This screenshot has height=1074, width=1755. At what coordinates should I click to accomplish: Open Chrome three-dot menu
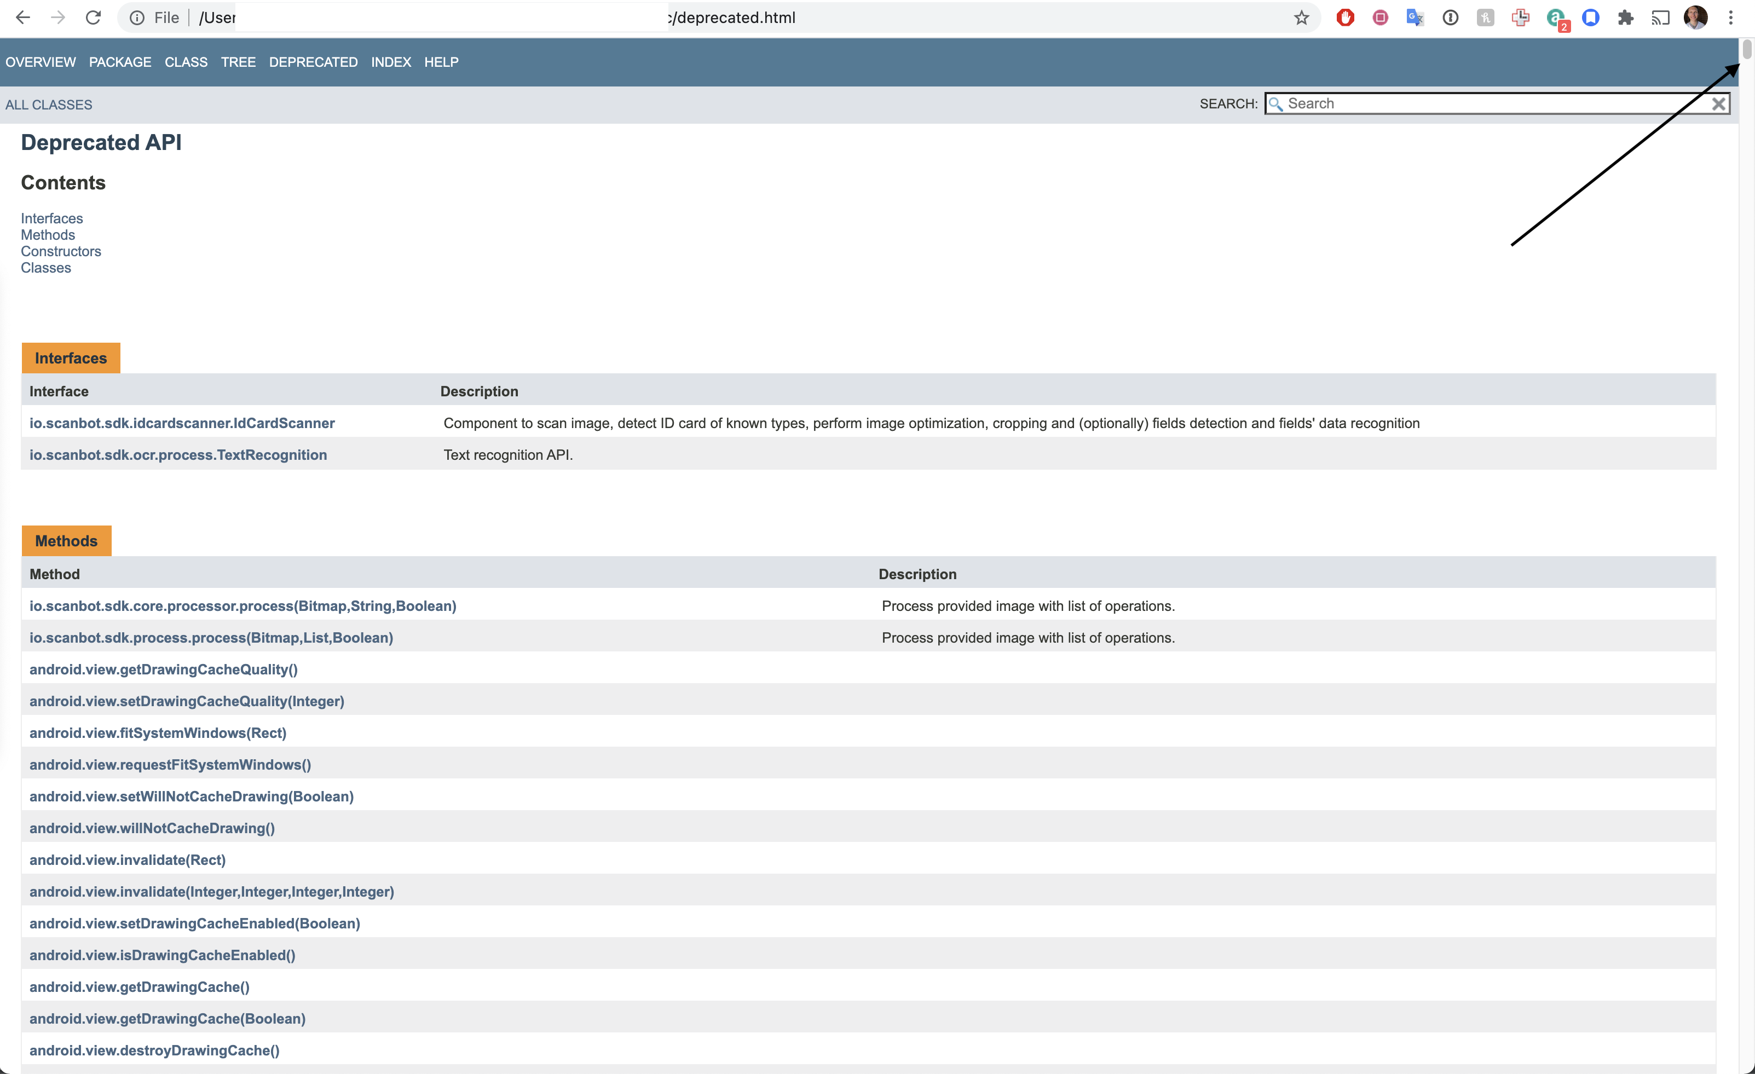point(1731,18)
